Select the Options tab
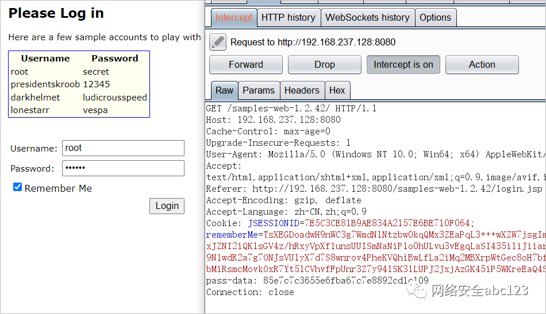The image size is (546, 314). tap(435, 17)
